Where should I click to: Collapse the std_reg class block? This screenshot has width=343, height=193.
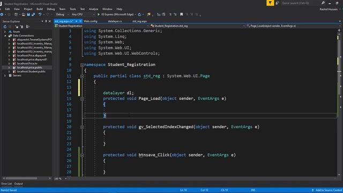[x=82, y=76]
